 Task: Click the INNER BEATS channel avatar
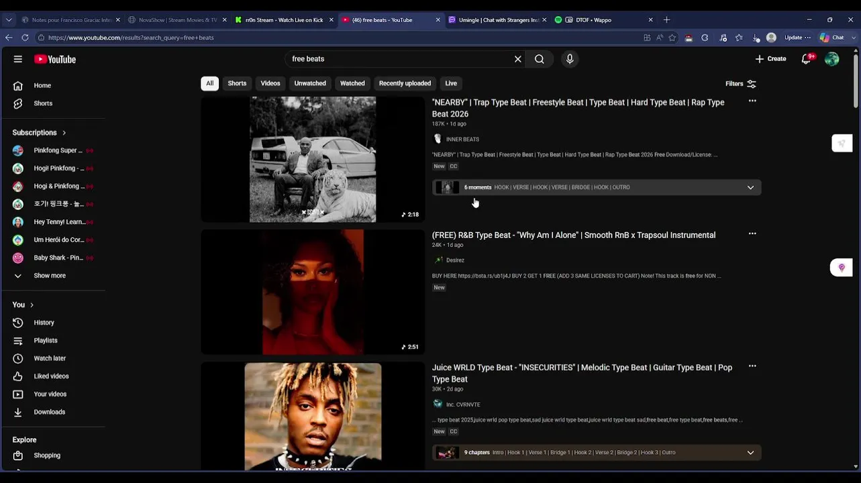pos(438,139)
